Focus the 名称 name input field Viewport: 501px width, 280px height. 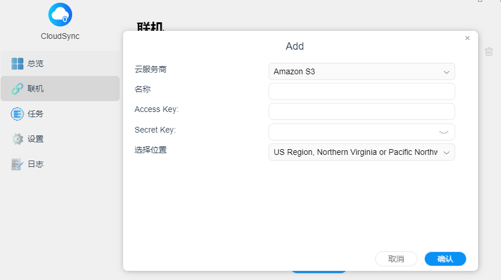point(362,91)
